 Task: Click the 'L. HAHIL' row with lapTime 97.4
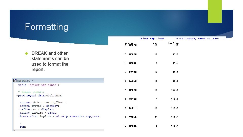click(151, 63)
